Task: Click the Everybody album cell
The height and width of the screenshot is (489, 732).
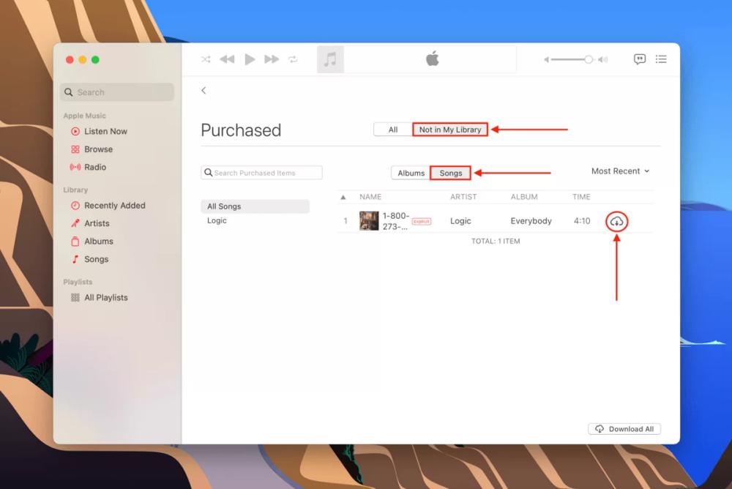Action: tap(531, 221)
